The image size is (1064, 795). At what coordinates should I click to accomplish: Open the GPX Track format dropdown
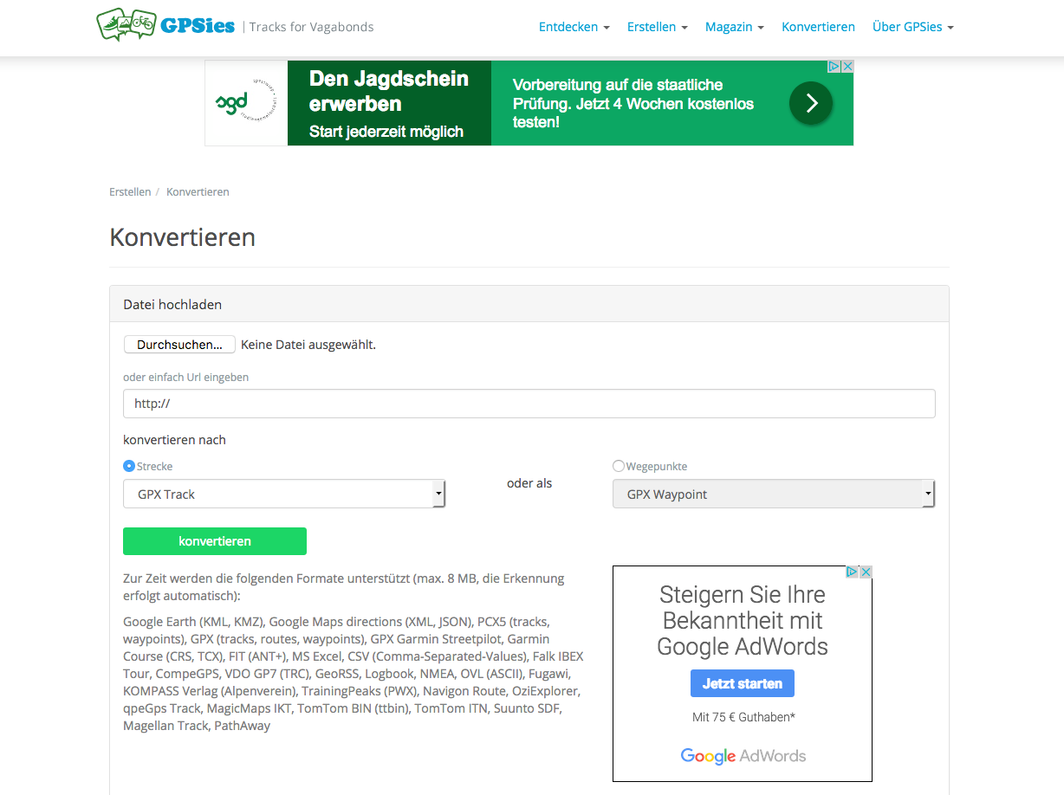pyautogui.click(x=283, y=494)
